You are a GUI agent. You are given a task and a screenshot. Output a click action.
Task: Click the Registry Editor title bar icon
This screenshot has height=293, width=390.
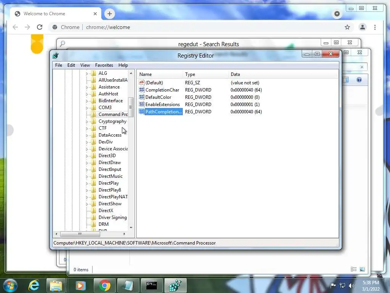point(56,55)
